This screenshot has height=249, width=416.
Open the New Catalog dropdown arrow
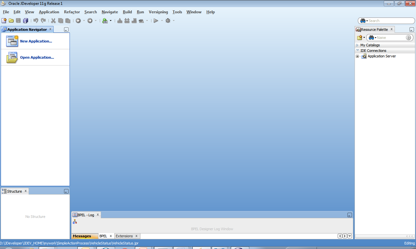tap(364, 38)
